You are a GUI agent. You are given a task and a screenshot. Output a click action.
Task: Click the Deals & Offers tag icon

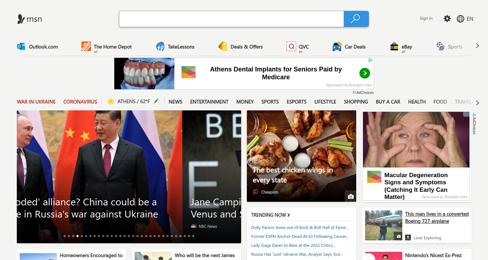pos(223,46)
